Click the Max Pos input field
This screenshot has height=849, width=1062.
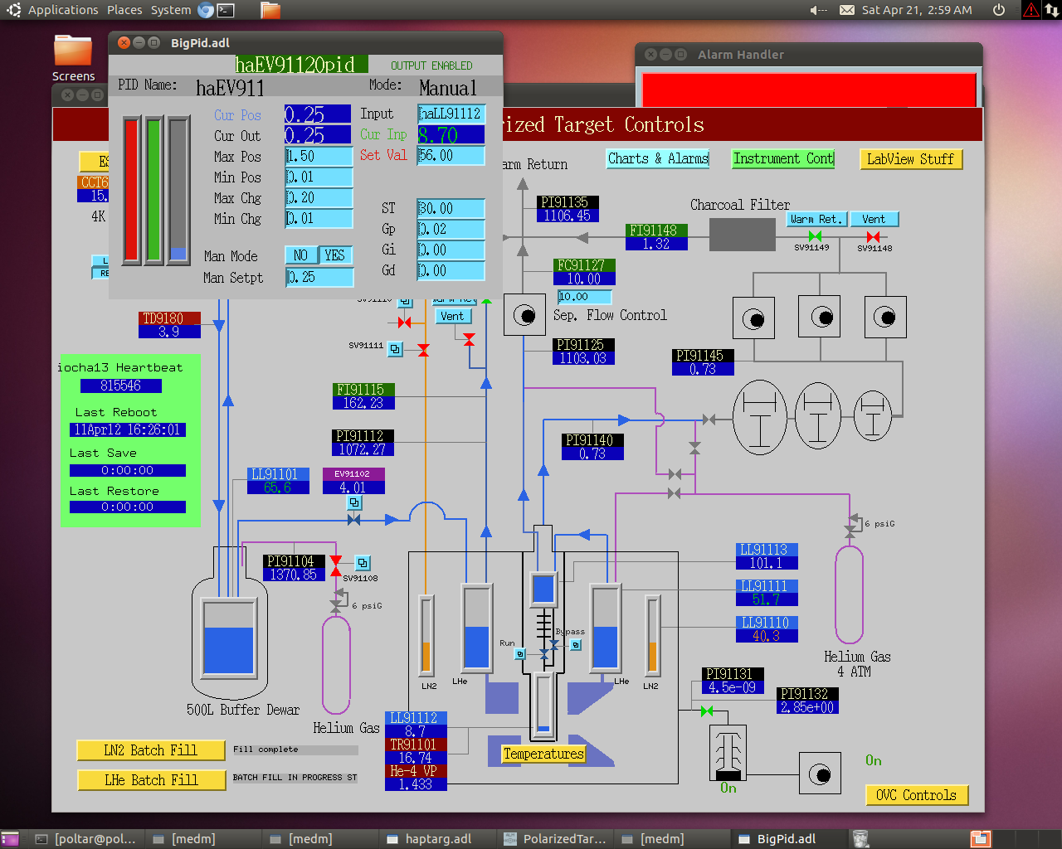[319, 156]
